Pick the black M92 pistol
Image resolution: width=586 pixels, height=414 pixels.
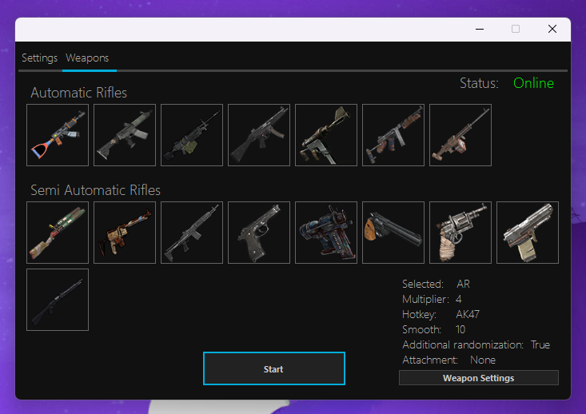[258, 233]
